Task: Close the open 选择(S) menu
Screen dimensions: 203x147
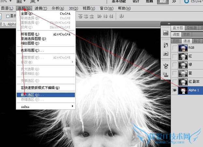Action: tap(24, 8)
